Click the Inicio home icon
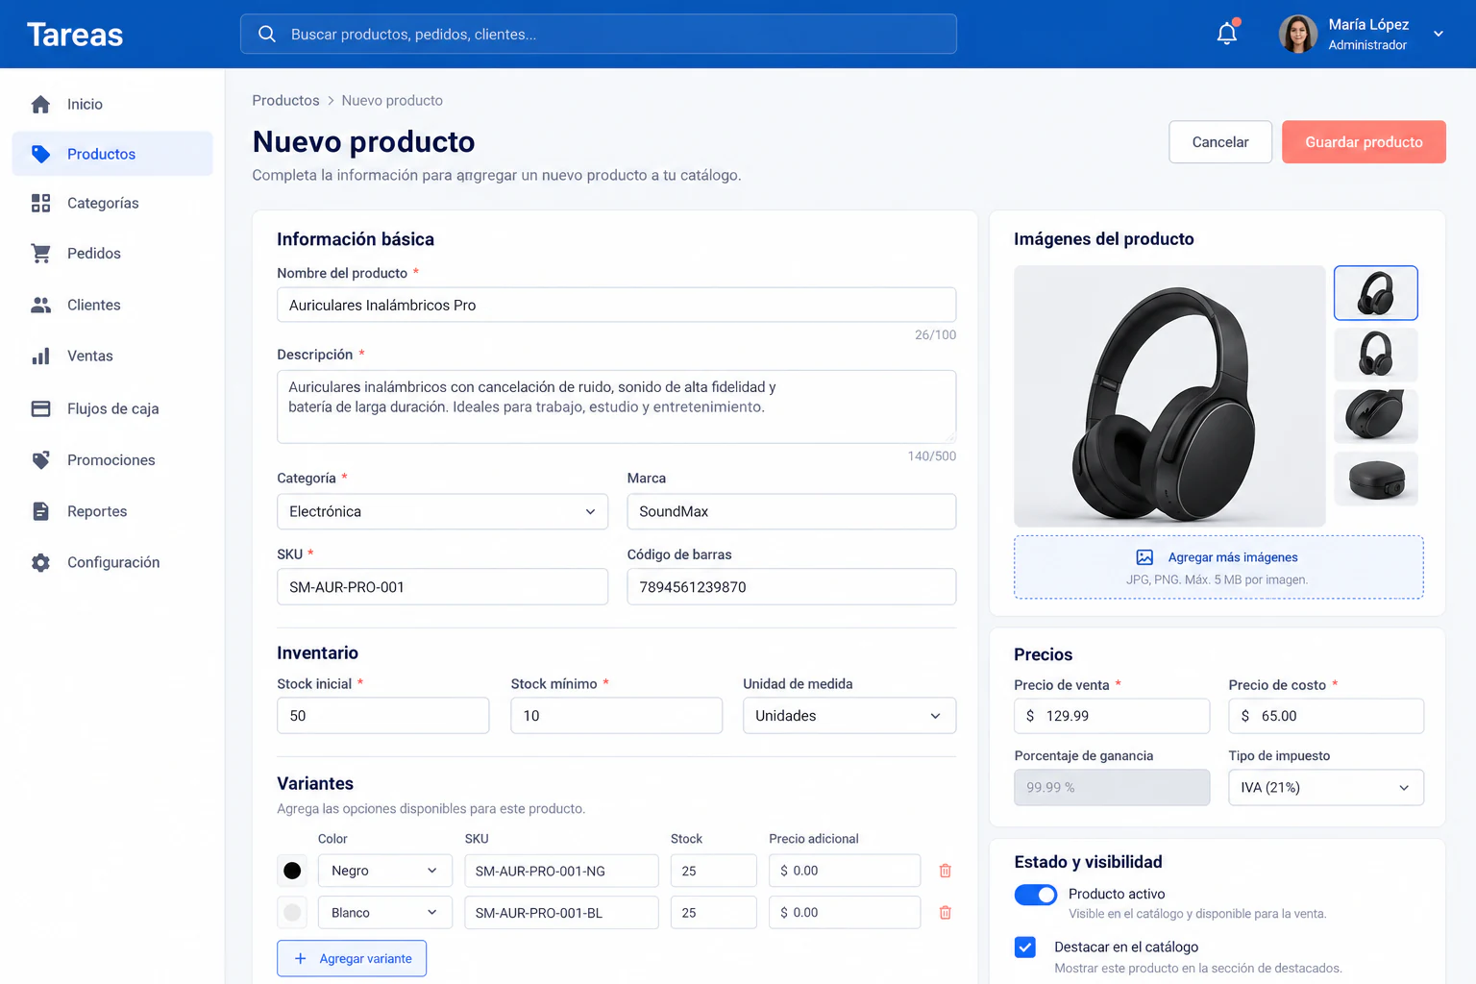1476x984 pixels. click(40, 104)
